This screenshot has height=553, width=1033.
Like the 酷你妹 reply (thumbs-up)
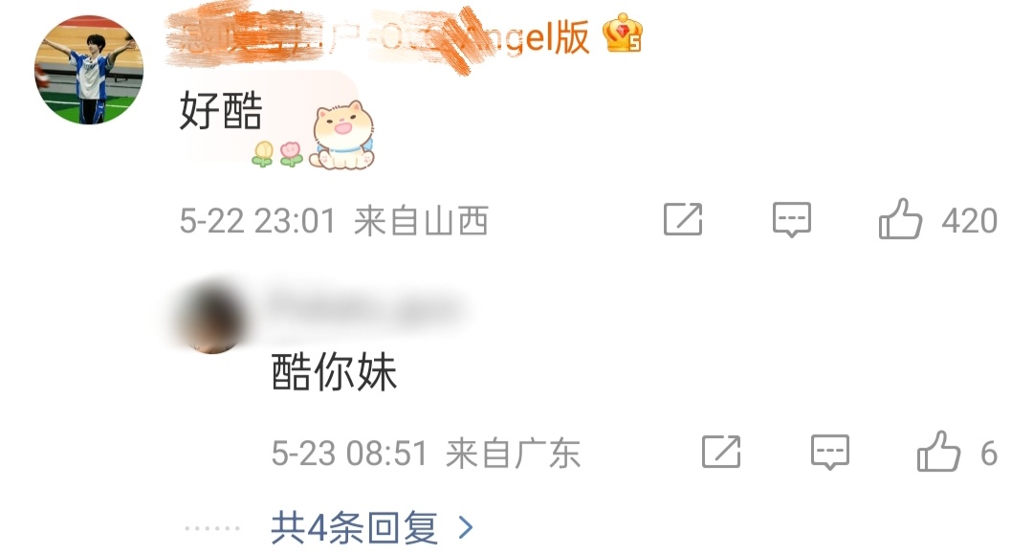(x=938, y=452)
